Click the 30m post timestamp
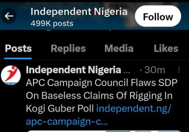The image size is (189, 132). [x=155, y=70]
